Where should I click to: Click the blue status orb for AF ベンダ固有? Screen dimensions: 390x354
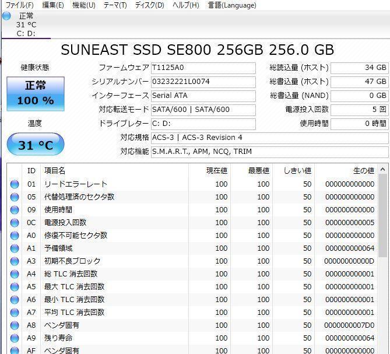15,351
